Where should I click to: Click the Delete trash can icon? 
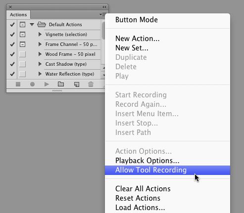[91, 84]
